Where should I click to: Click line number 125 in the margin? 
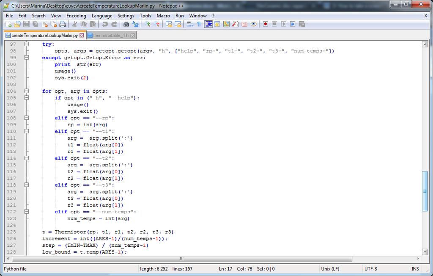11,232
